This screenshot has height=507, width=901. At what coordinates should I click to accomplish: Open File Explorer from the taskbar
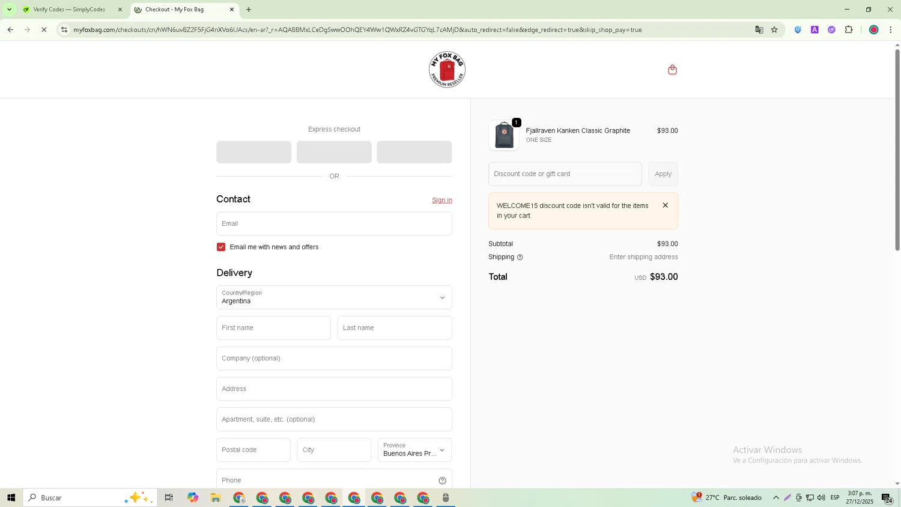tap(216, 497)
